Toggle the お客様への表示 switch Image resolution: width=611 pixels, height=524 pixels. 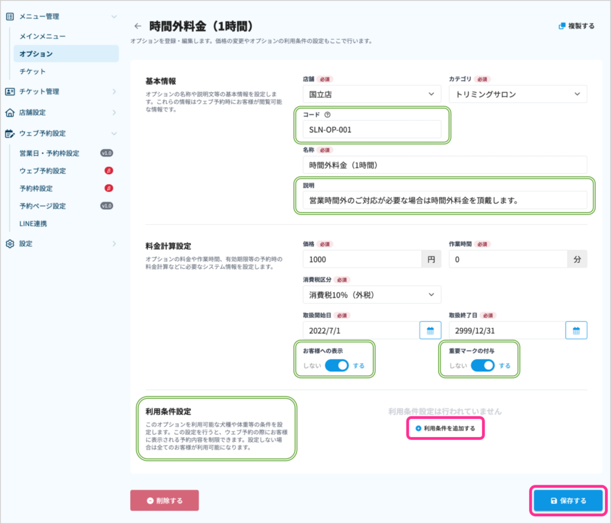coord(337,365)
